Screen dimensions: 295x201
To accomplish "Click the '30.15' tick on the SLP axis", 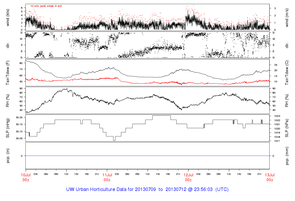I will click(x=19, y=124).
